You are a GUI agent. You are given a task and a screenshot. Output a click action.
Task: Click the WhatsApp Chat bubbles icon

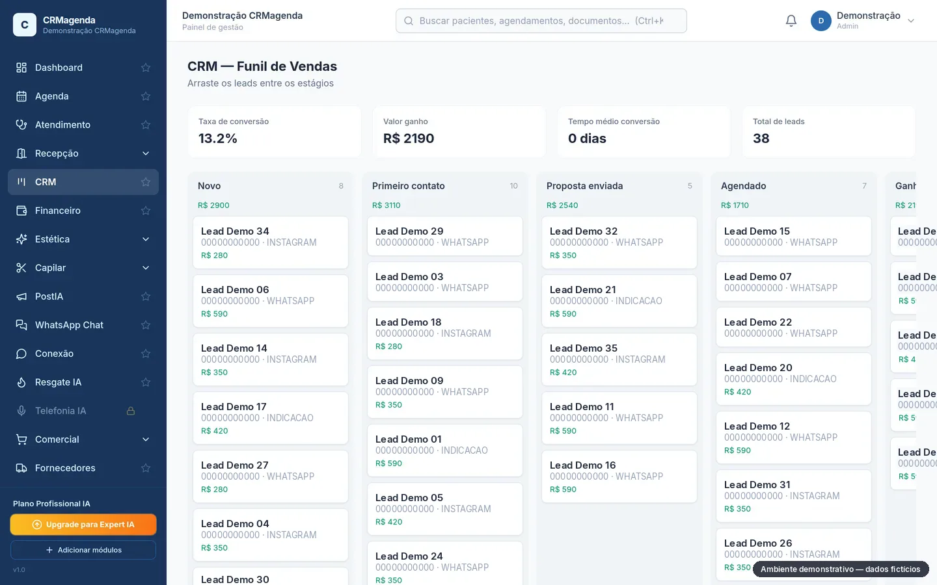pos(21,325)
